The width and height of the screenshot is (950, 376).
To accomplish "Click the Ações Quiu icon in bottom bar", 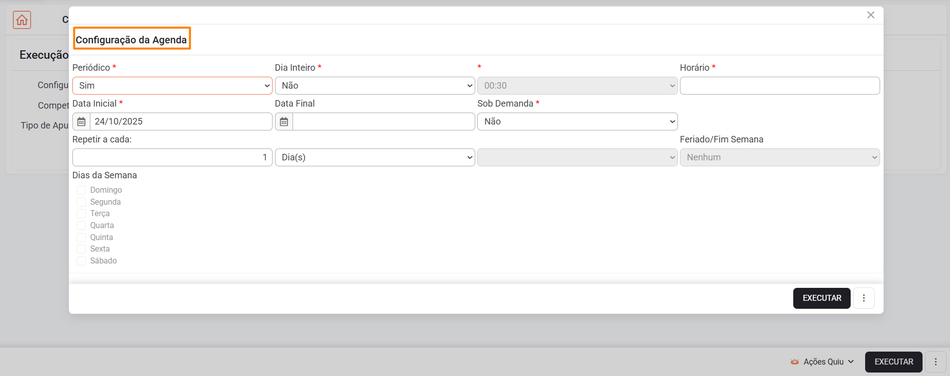I will coord(795,362).
